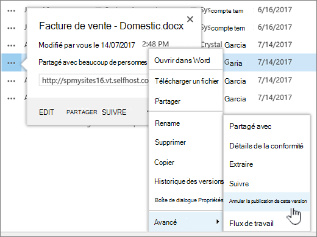The image size is (317, 237).
Task: Select Ouvrir dans Word menu item
Action: pos(186,60)
